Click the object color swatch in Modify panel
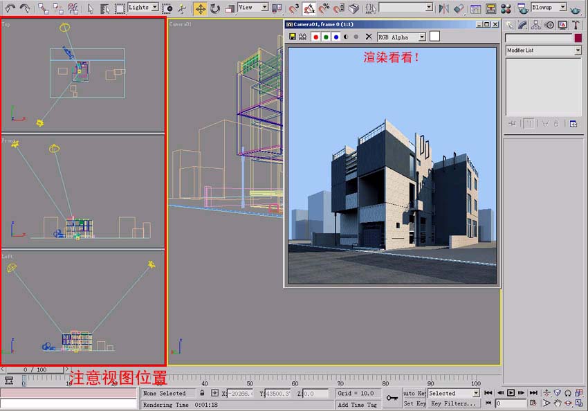 pyautogui.click(x=578, y=38)
